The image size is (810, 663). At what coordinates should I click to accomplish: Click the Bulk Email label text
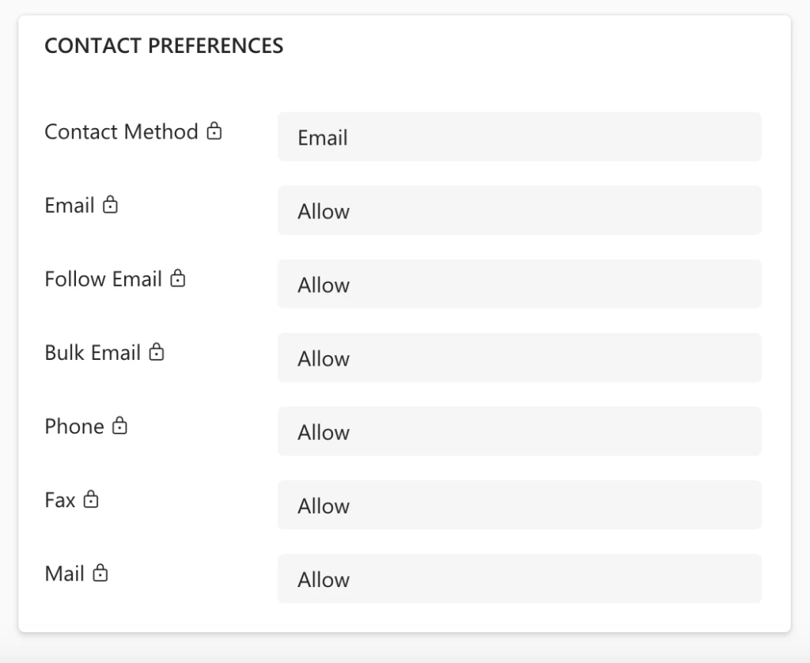93,353
